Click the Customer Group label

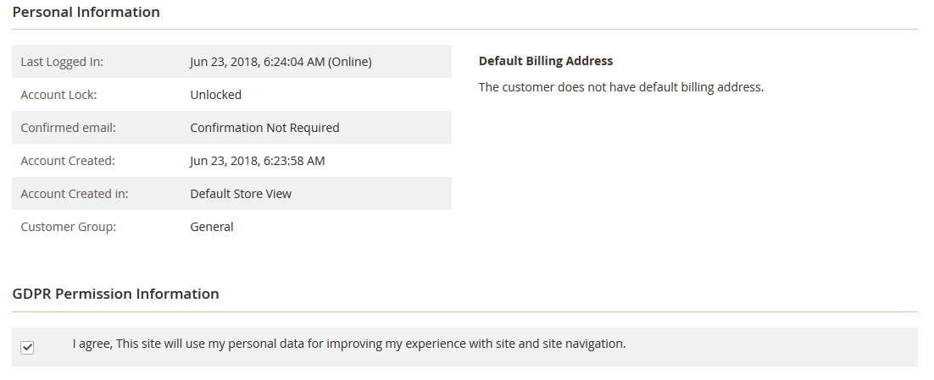click(x=68, y=227)
